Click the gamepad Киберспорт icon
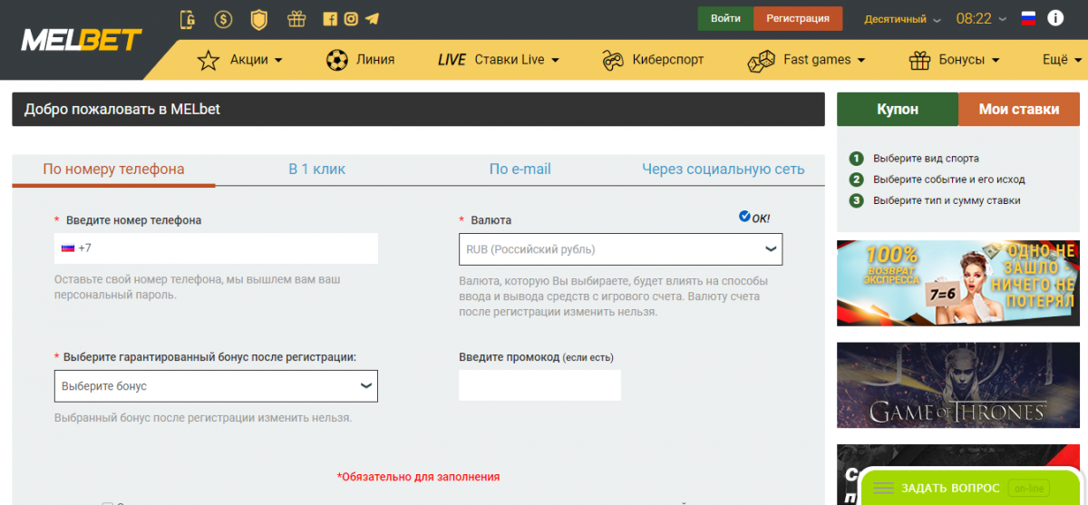 click(614, 60)
